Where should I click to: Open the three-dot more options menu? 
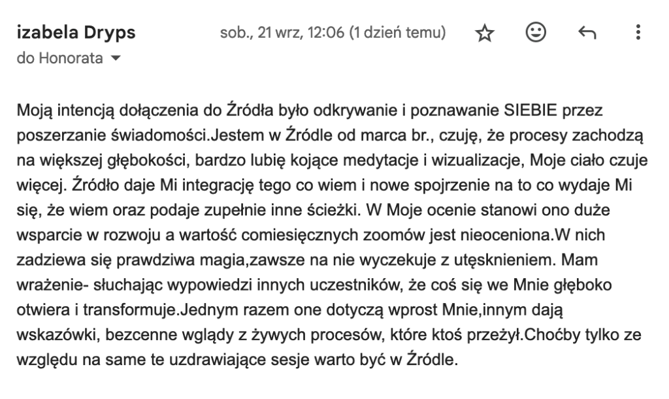(x=637, y=34)
